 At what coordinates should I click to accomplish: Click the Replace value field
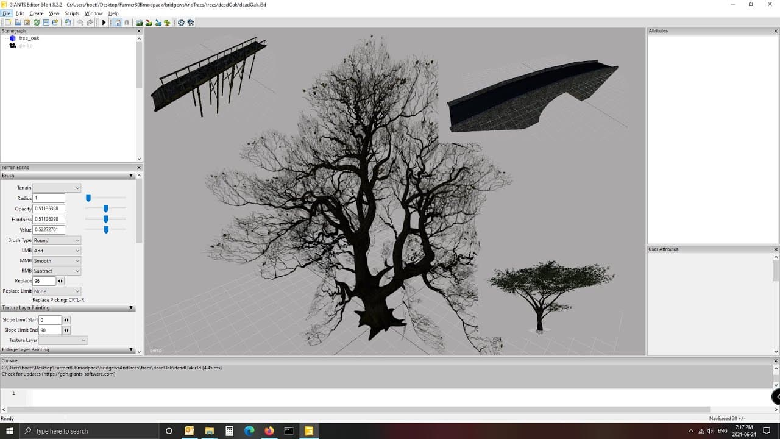pyautogui.click(x=44, y=281)
